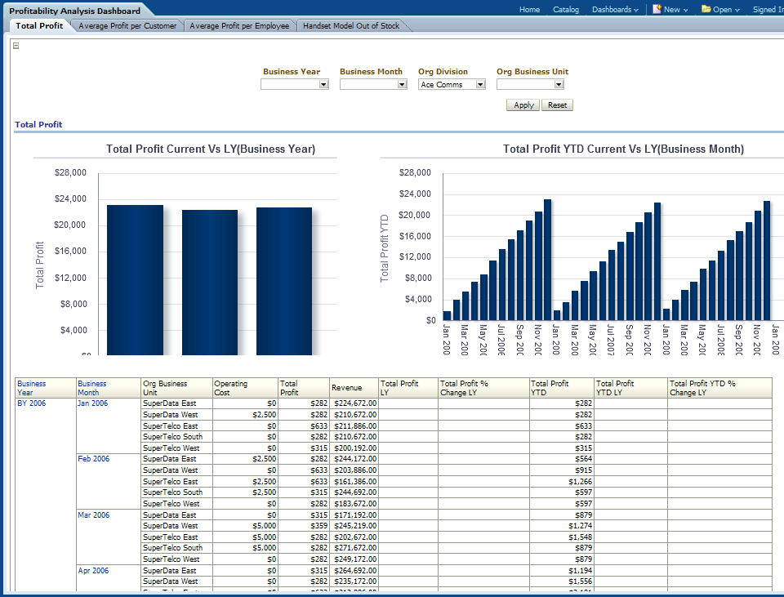
Task: Click the revenue cell $245,219.00
Action: pos(355,526)
